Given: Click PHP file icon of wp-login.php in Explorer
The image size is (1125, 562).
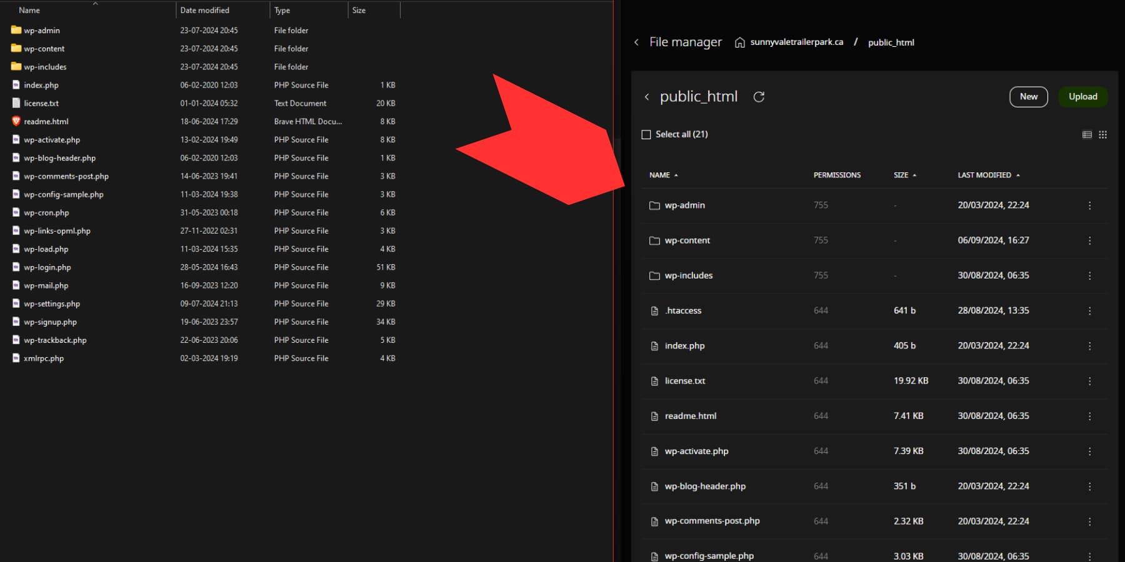Looking at the screenshot, I should click(16, 267).
